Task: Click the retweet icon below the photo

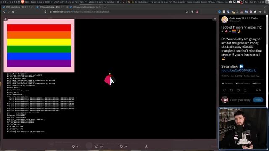Action: [97, 146]
